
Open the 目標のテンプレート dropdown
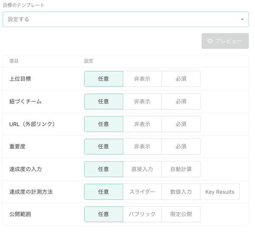(125, 19)
